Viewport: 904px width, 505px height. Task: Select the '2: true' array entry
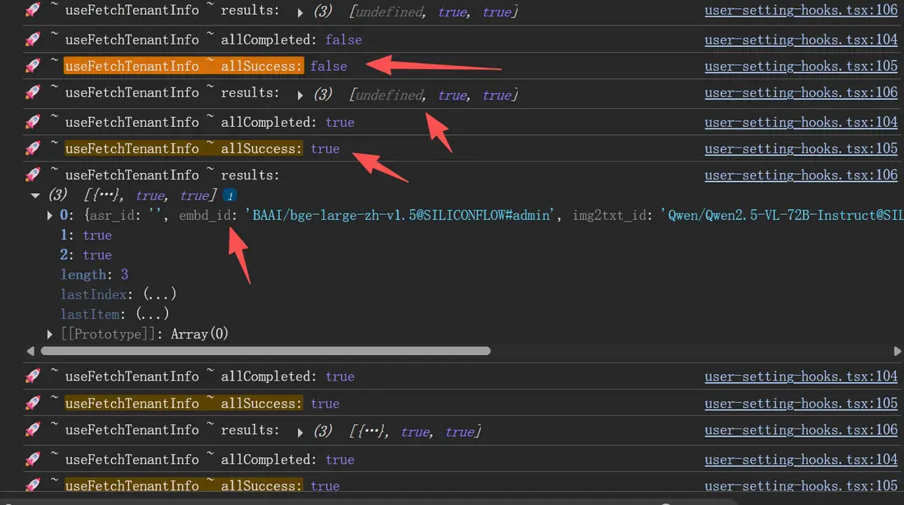[x=86, y=255]
